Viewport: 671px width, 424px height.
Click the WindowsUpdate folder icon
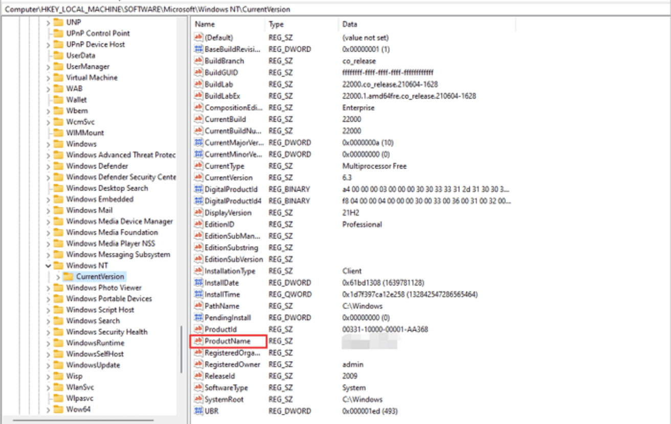pos(58,365)
